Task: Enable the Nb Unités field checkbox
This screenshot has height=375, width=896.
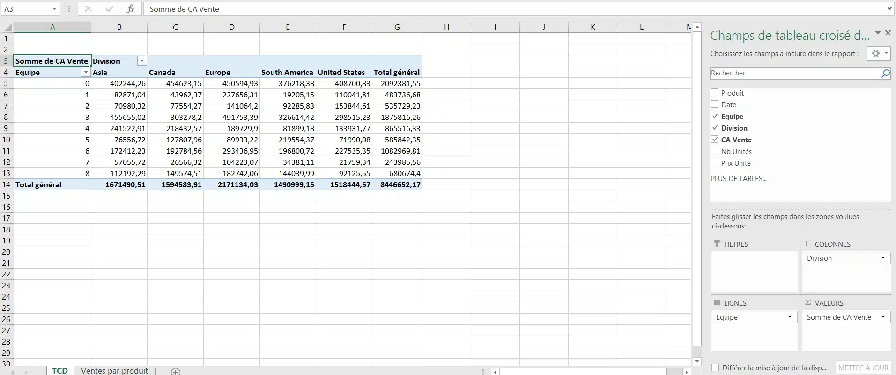Action: click(x=715, y=151)
